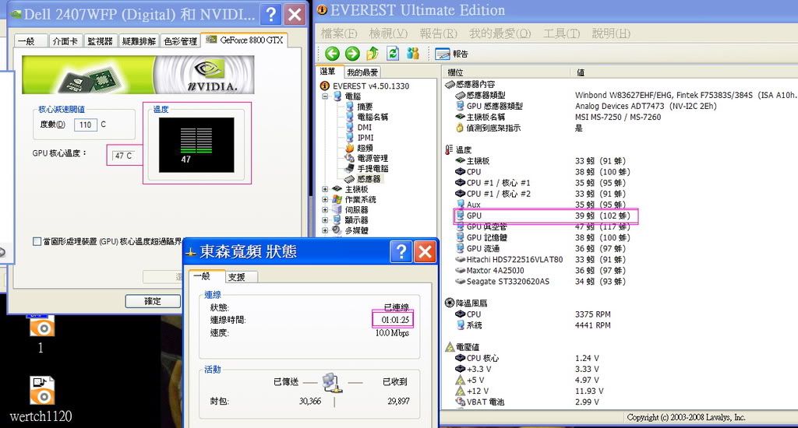Open the 說明(H) menu in EVEREST
Image resolution: width=798 pixels, height=428 pixels.
point(611,33)
